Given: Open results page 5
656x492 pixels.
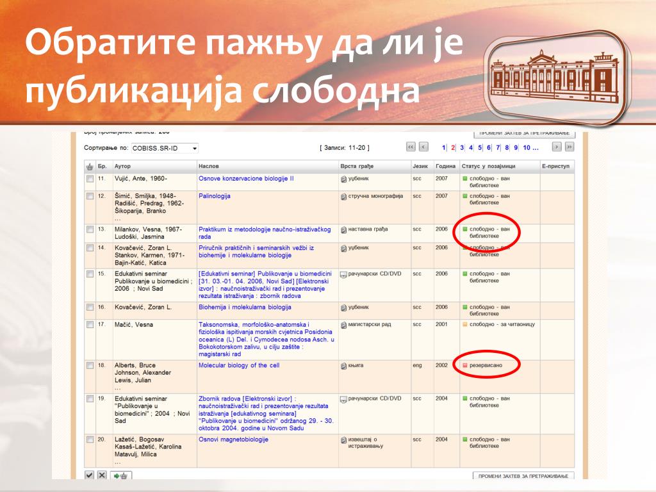Looking at the screenshot, I should click(x=480, y=148).
